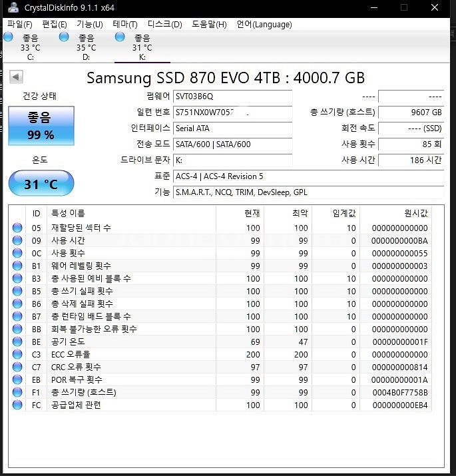The height and width of the screenshot is (476, 456).
Task: Click the 최악 column header
Action: click(x=288, y=214)
